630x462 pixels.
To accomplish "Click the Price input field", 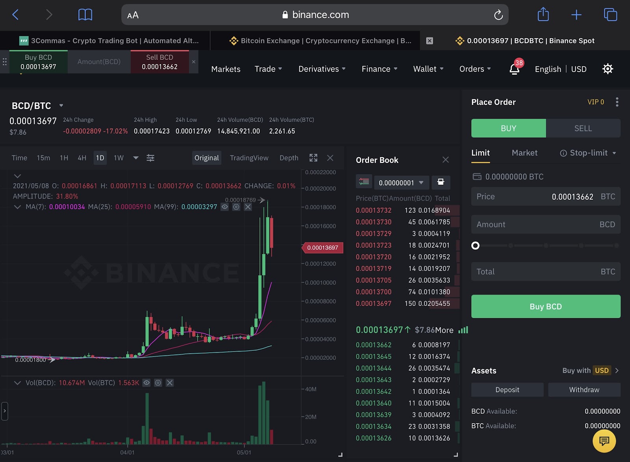I will tap(546, 196).
